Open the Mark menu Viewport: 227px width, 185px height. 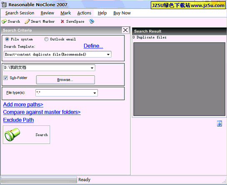click(x=65, y=13)
